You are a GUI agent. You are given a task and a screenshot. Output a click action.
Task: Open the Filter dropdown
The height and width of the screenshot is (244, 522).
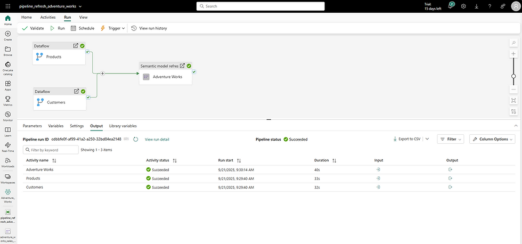point(451,139)
